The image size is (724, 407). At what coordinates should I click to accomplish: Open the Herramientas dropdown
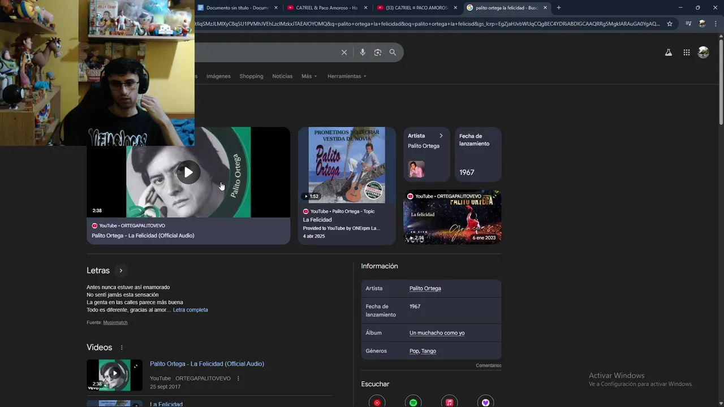(347, 76)
